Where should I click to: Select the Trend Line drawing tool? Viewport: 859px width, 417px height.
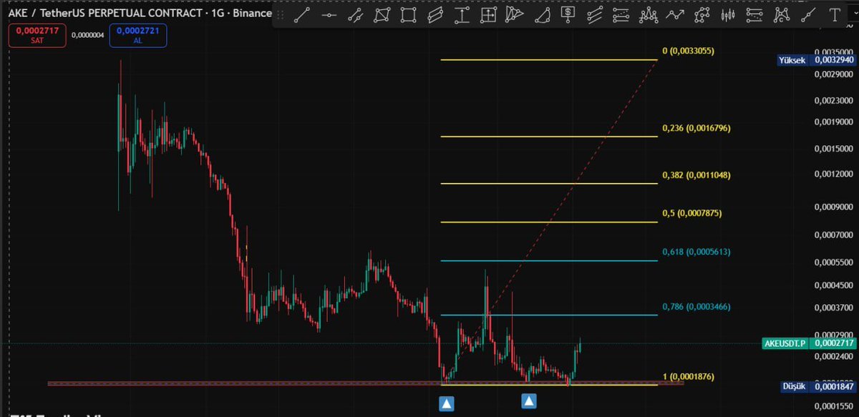(302, 15)
